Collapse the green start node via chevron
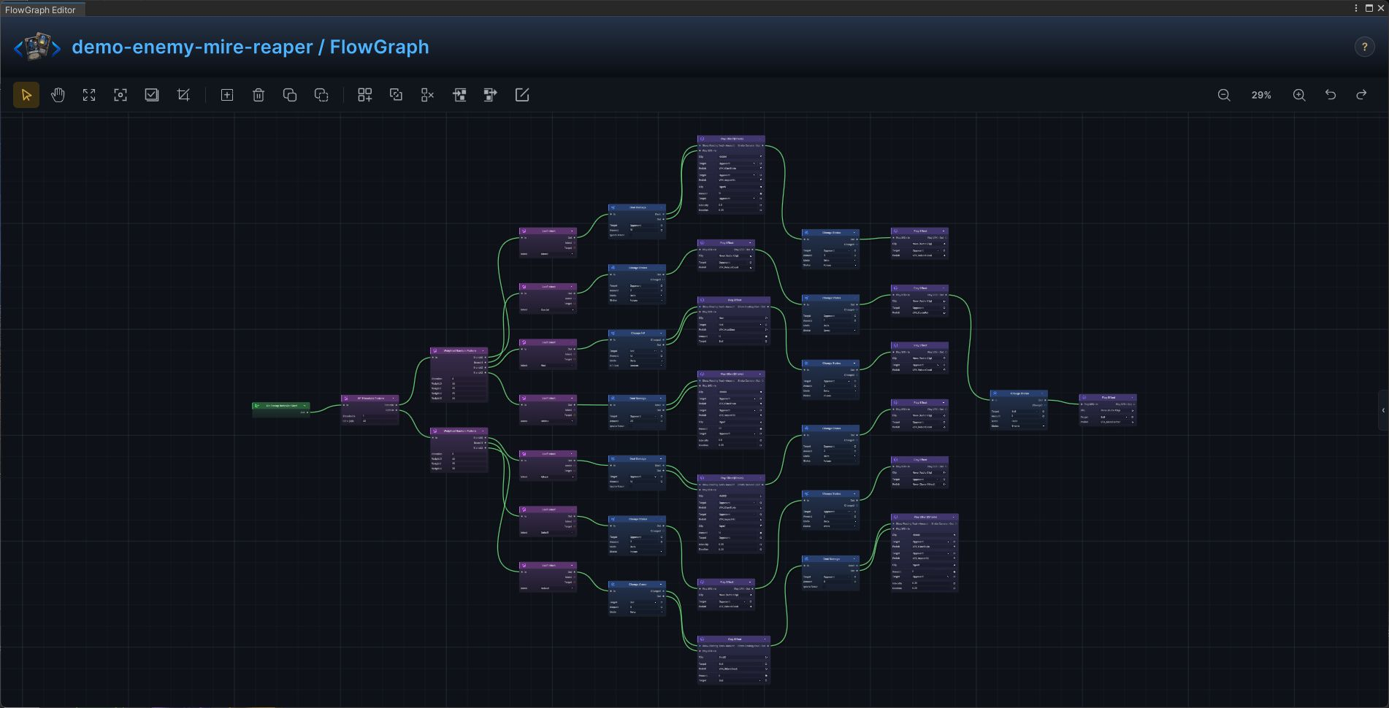1389x708 pixels. 305,406
